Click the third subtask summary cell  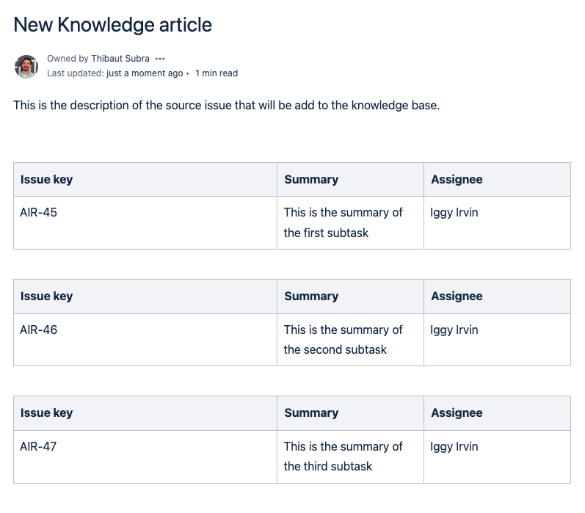click(343, 456)
